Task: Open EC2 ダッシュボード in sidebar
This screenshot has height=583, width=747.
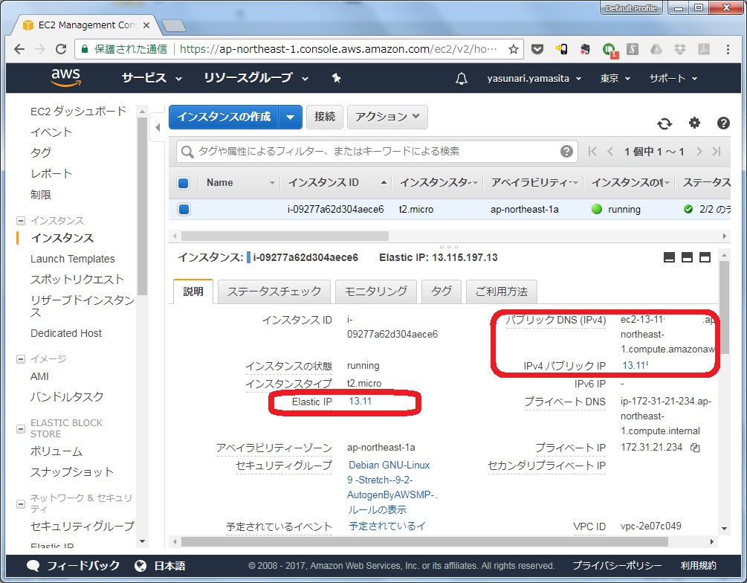Action: tap(78, 111)
